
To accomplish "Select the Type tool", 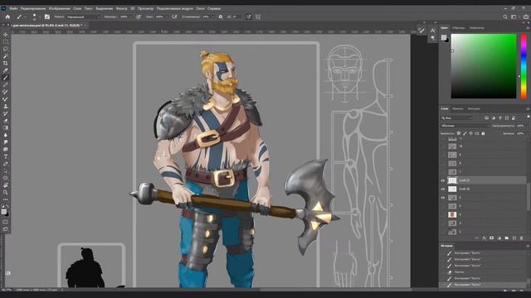I will pyautogui.click(x=6, y=156).
